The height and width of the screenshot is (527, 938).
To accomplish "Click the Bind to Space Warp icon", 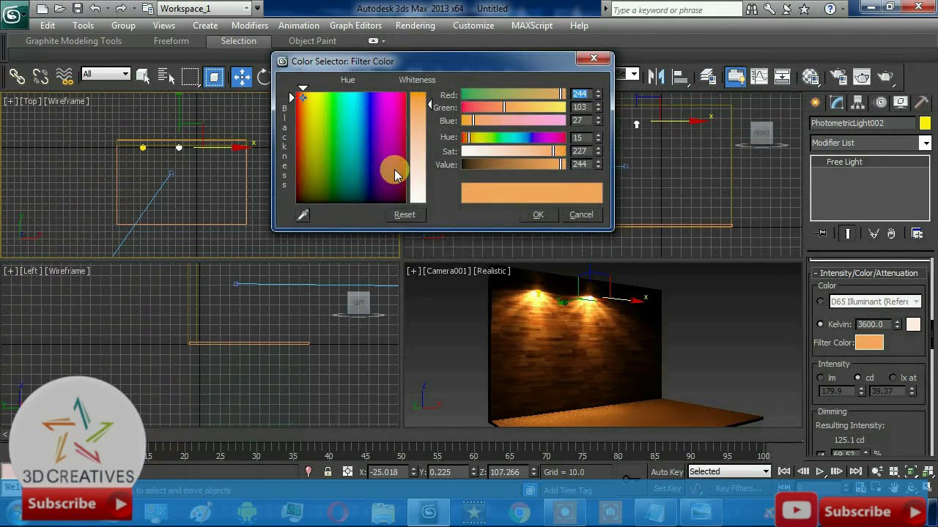I will [x=64, y=76].
